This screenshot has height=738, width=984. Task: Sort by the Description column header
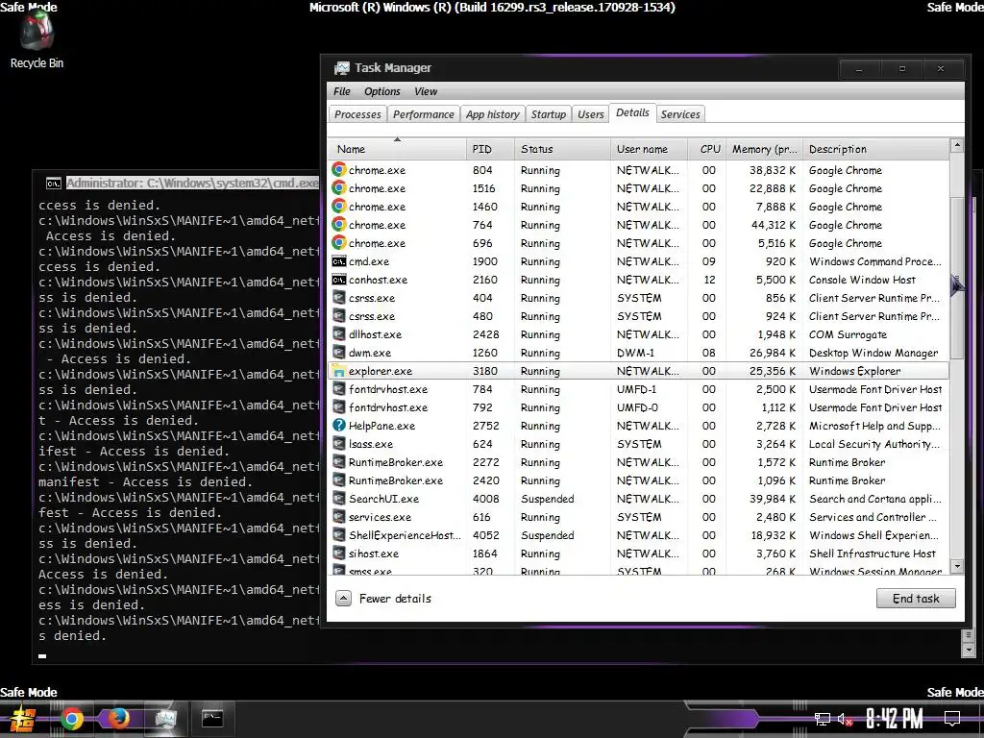point(876,149)
